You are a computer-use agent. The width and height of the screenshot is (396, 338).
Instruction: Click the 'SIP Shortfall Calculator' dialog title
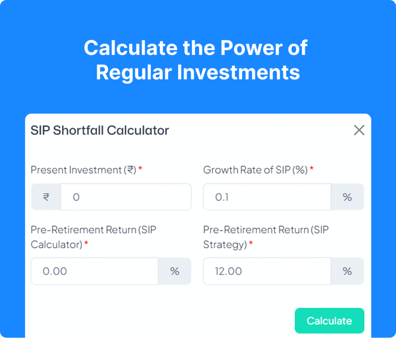point(100,131)
